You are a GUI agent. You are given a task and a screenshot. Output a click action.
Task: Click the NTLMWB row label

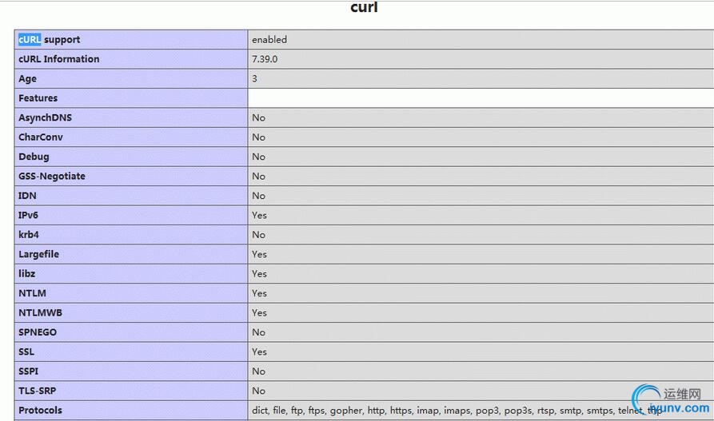40,313
